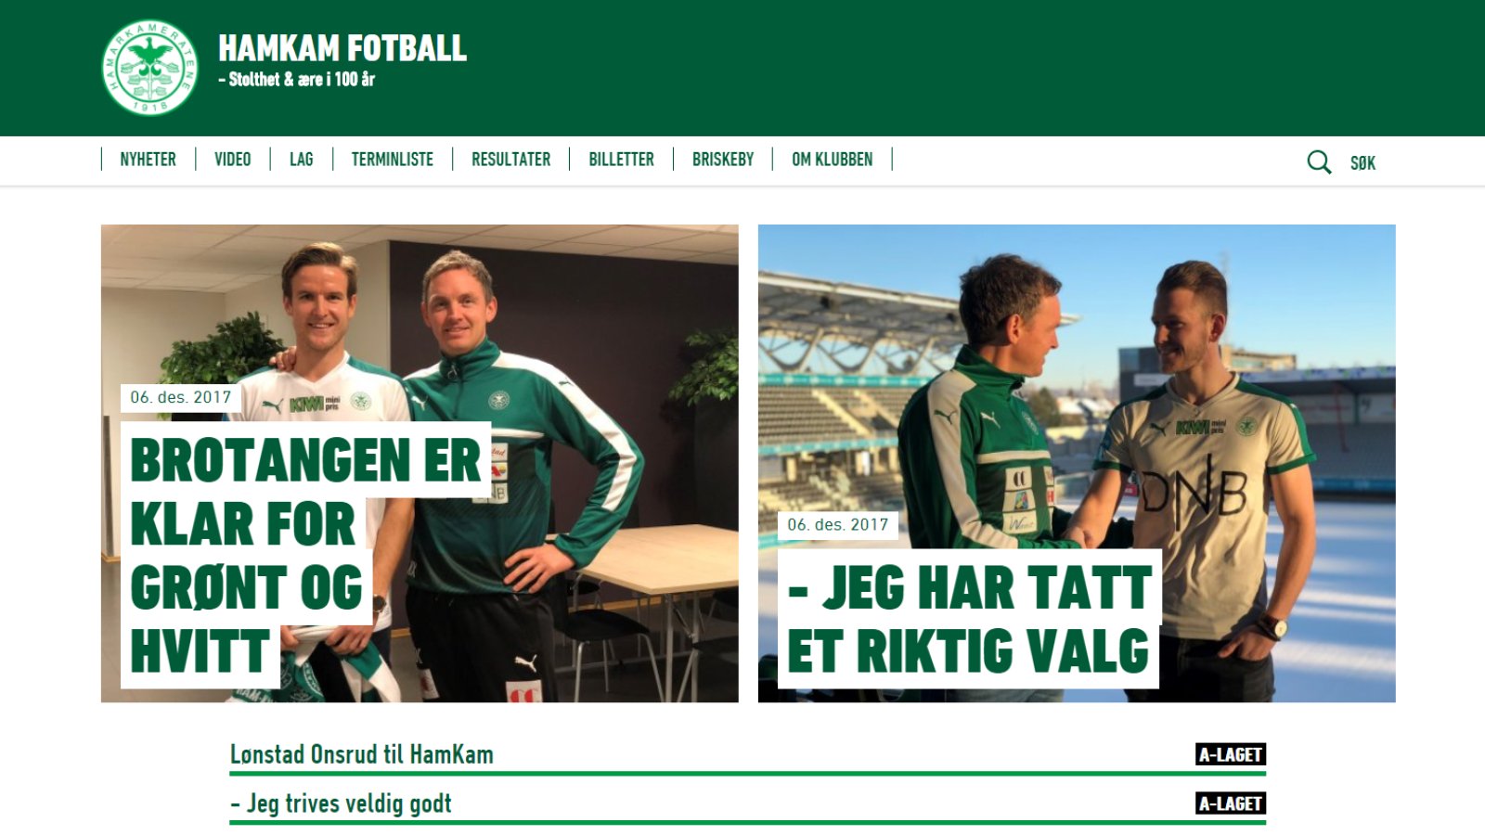
Task: Open the VIDEO menu item
Action: coord(232,160)
